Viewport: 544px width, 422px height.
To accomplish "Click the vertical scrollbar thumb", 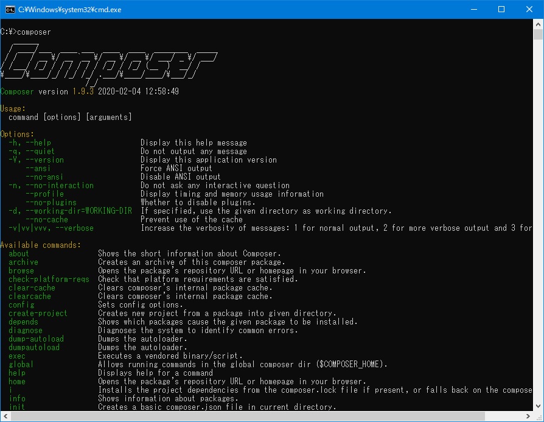I will click(x=538, y=35).
